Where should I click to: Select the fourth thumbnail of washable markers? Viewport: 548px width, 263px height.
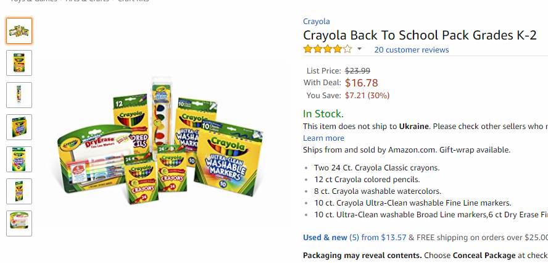[19, 127]
